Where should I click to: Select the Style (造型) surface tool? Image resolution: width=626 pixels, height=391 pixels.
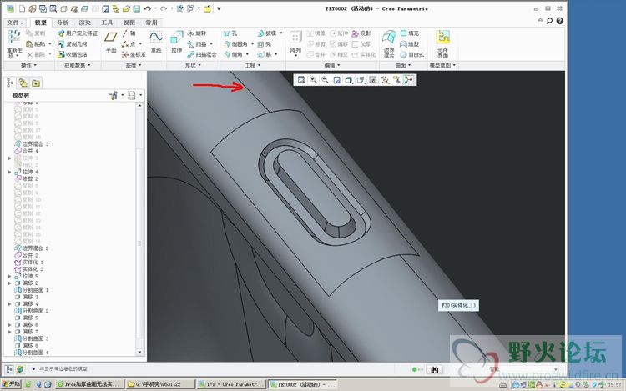pyautogui.click(x=410, y=44)
